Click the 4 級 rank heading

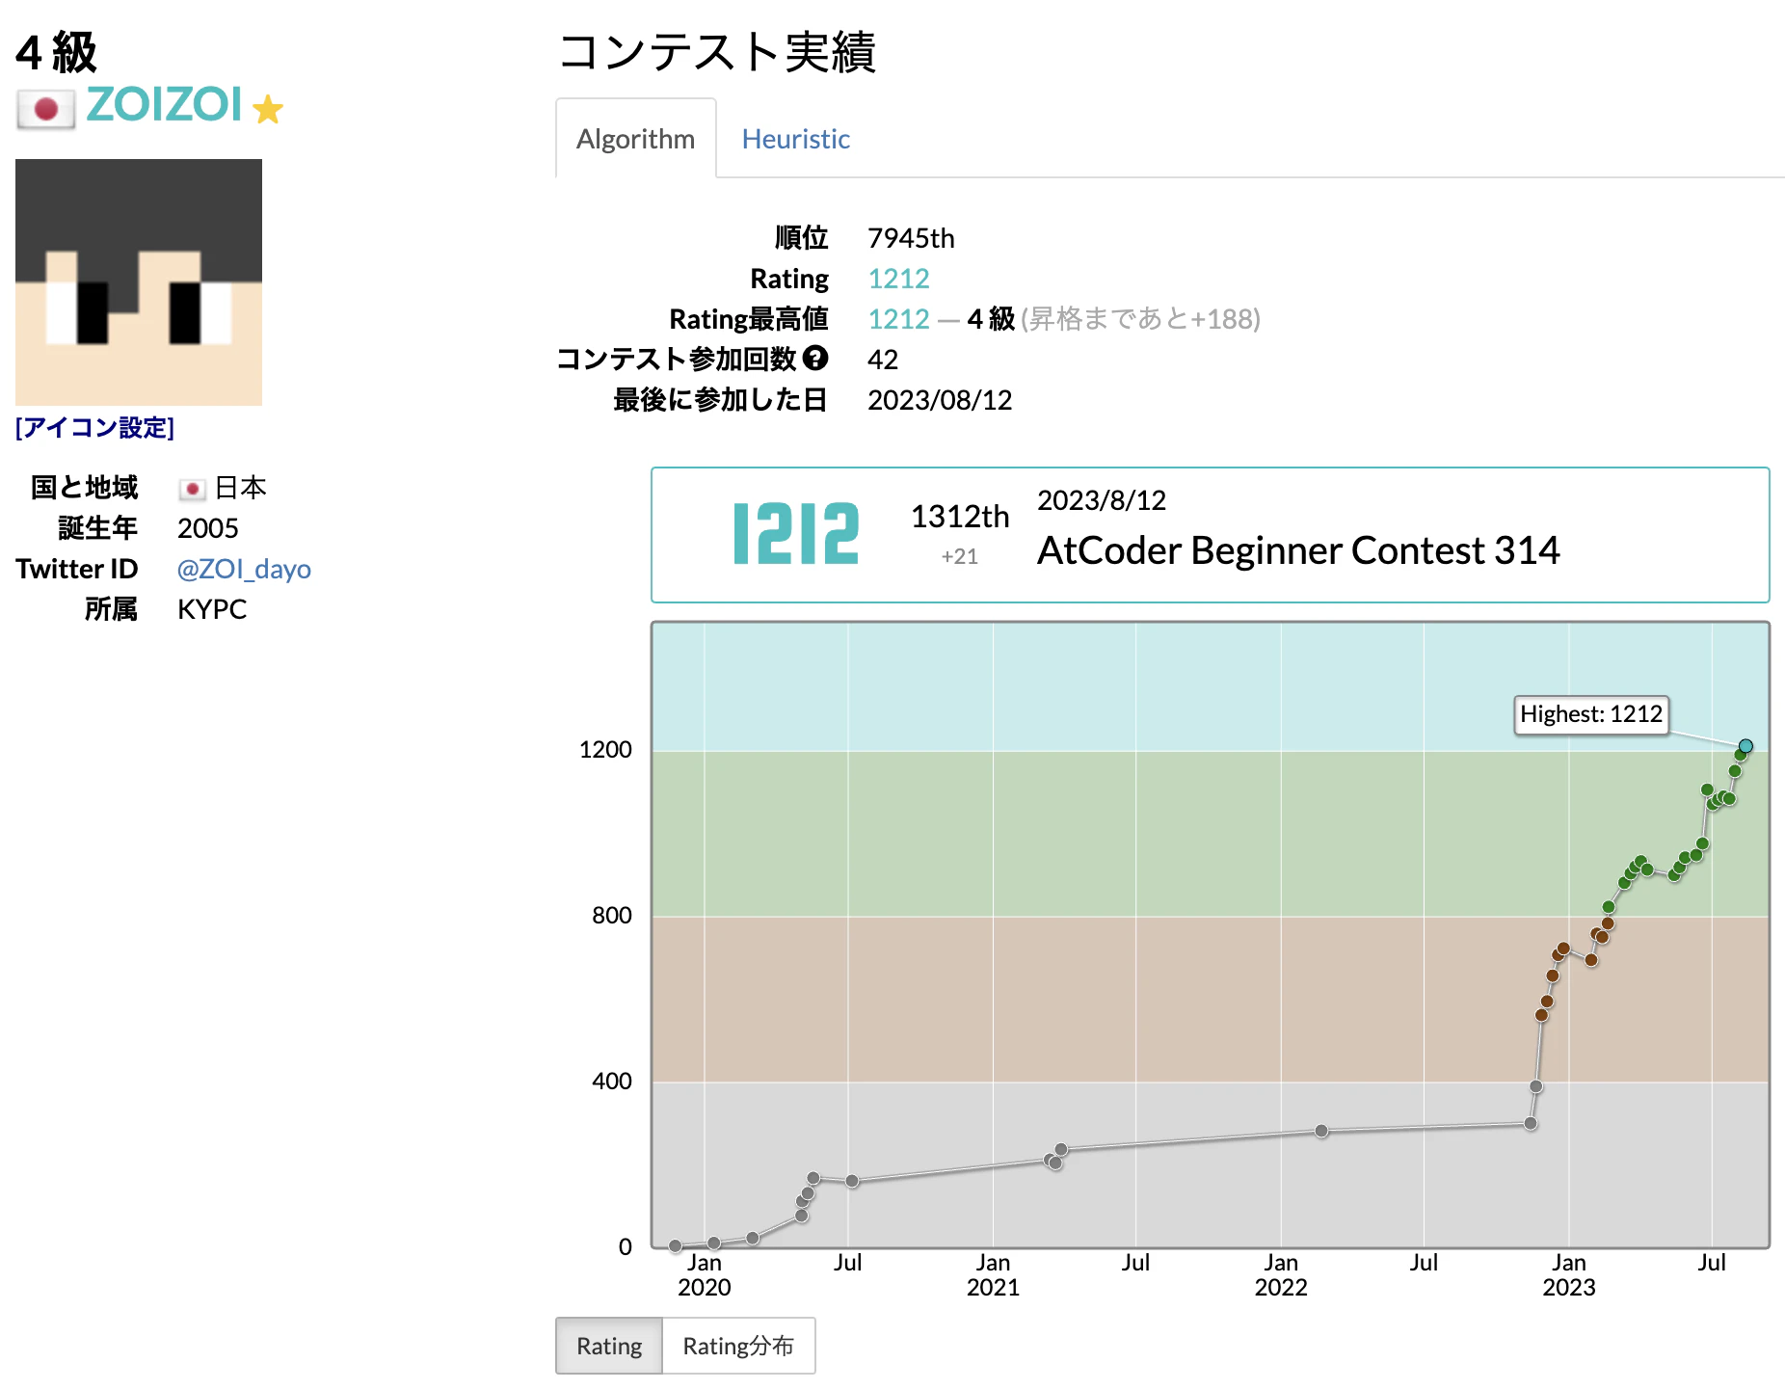coord(57,52)
